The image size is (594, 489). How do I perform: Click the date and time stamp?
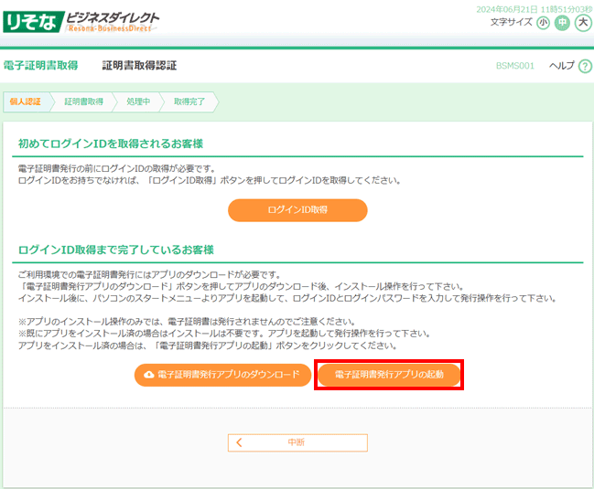[535, 9]
